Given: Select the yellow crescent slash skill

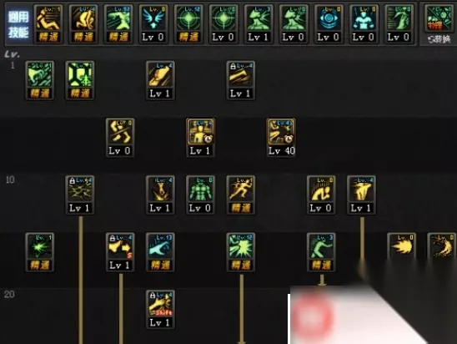Looking at the screenshot, I should pyautogui.click(x=441, y=246).
